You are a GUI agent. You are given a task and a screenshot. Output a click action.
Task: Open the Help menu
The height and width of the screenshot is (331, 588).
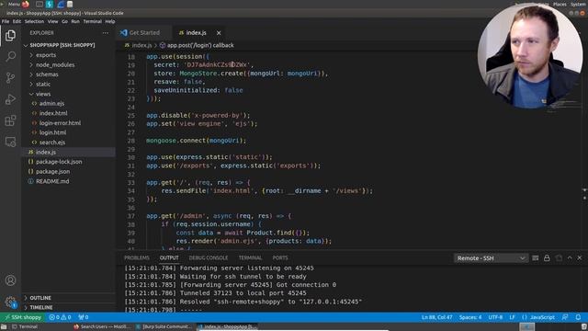pyautogui.click(x=110, y=22)
